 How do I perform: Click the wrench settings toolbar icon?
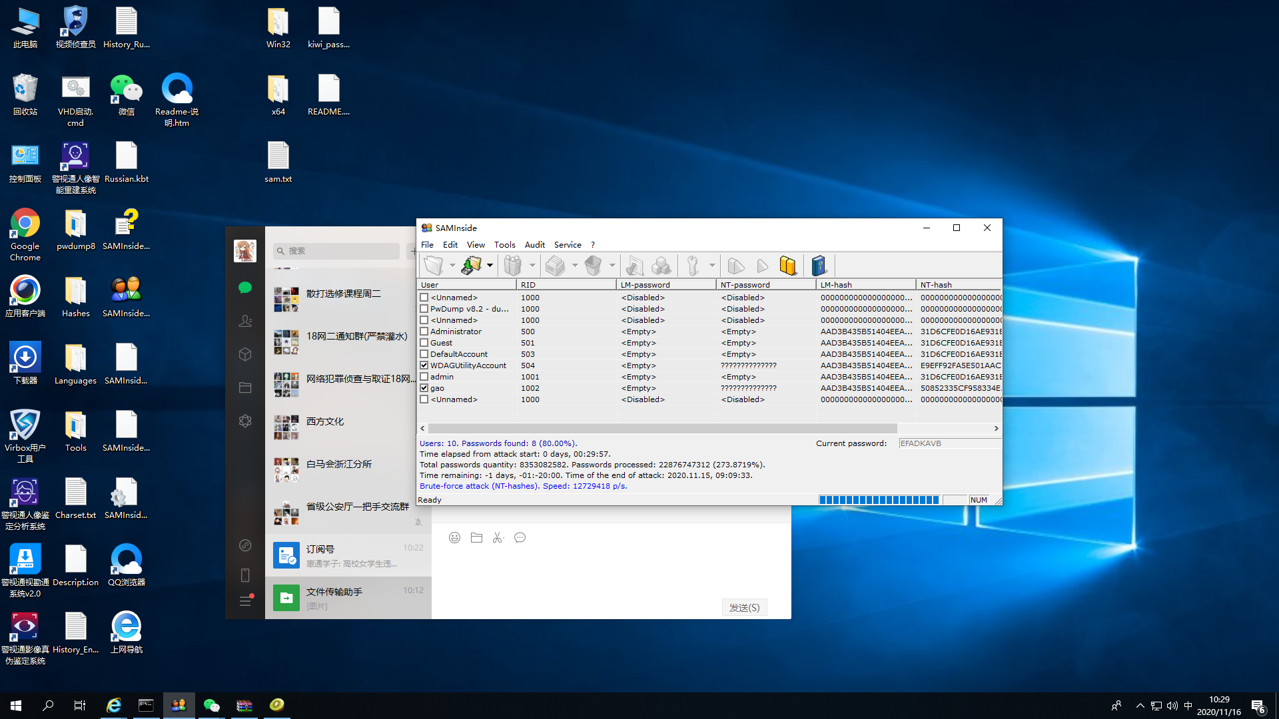[693, 266]
